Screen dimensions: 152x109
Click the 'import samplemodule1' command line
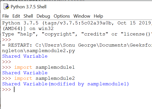click(x=39, y=67)
